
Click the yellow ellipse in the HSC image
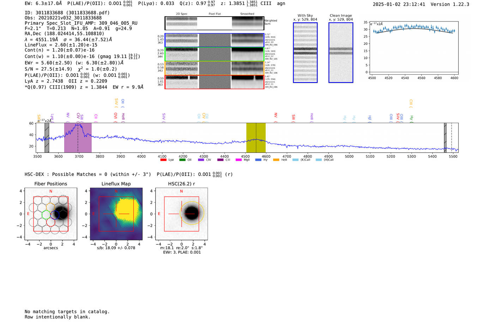[x=192, y=213]
